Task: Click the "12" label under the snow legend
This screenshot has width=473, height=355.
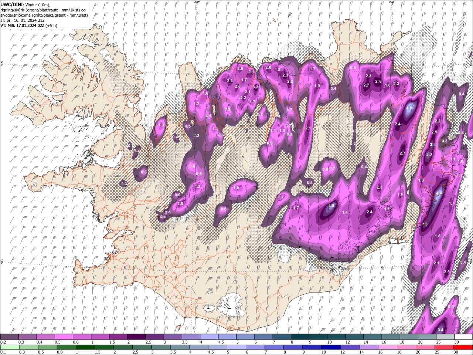Action: point(348,342)
